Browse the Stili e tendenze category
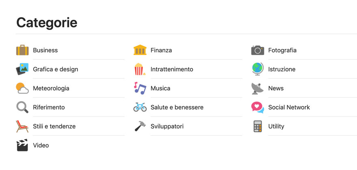Viewport: 357px width, 170px height. pos(54,126)
